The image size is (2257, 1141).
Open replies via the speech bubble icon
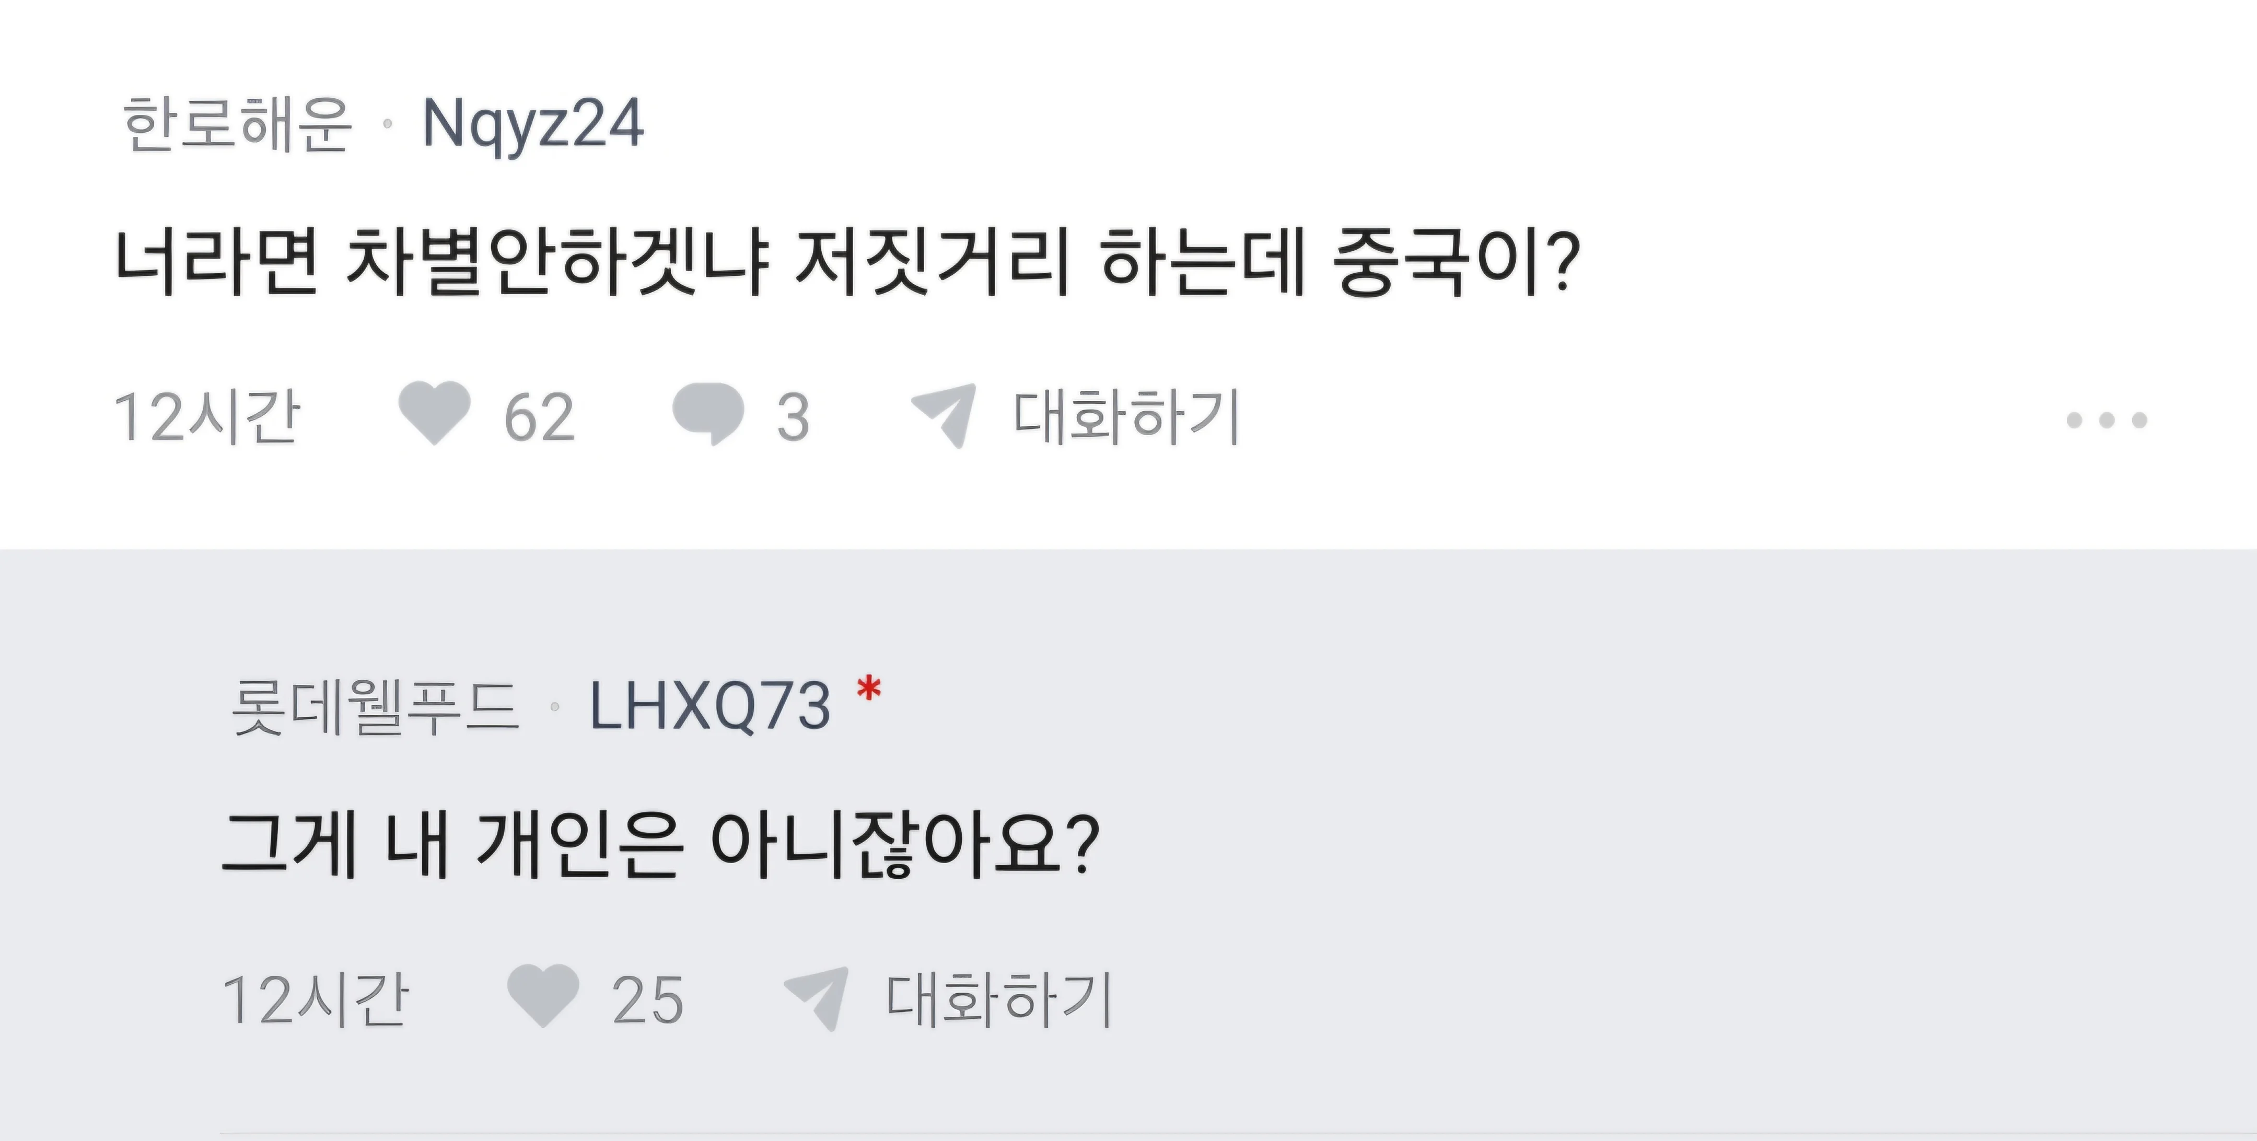pyautogui.click(x=708, y=414)
